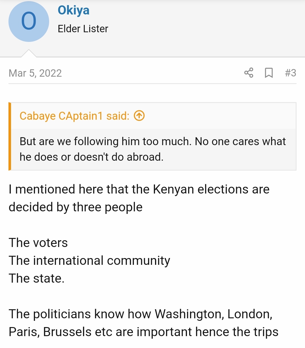
Task: Open the Okiya username profile link
Action: click(x=73, y=10)
